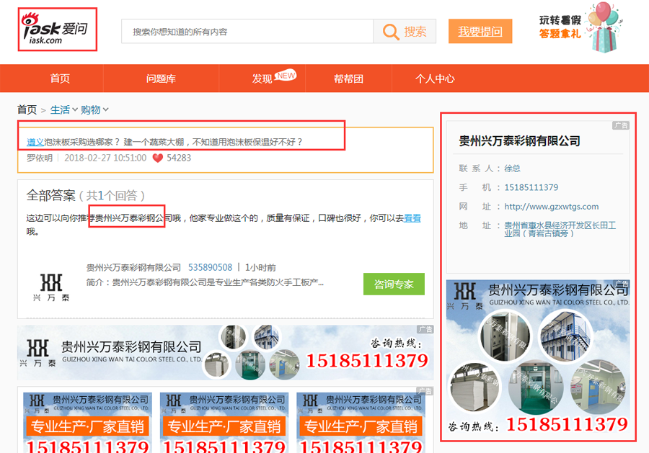
Task: Open the 问题库 navigation tab
Action: (161, 79)
